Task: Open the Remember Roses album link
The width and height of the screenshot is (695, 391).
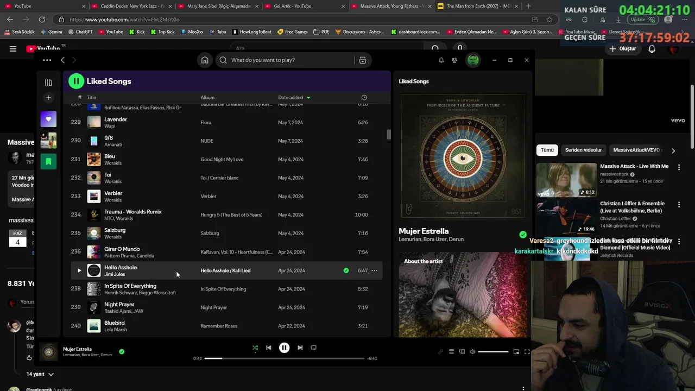Action: click(x=219, y=326)
